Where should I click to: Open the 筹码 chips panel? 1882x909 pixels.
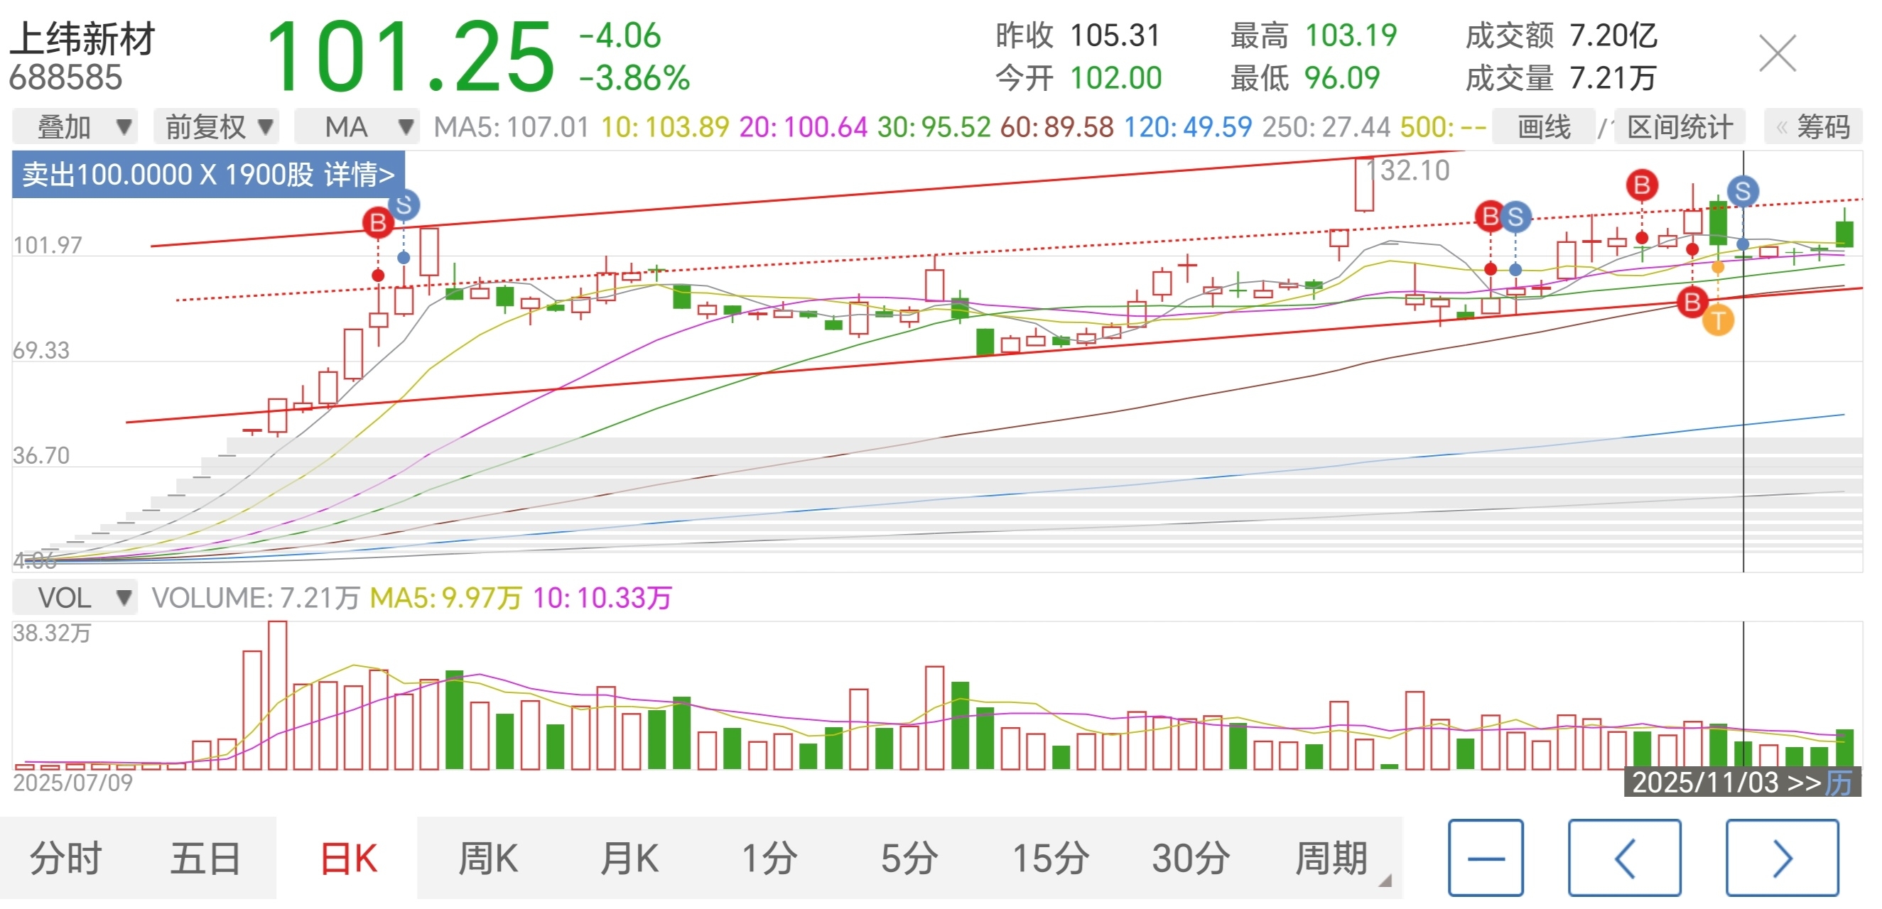click(1814, 127)
